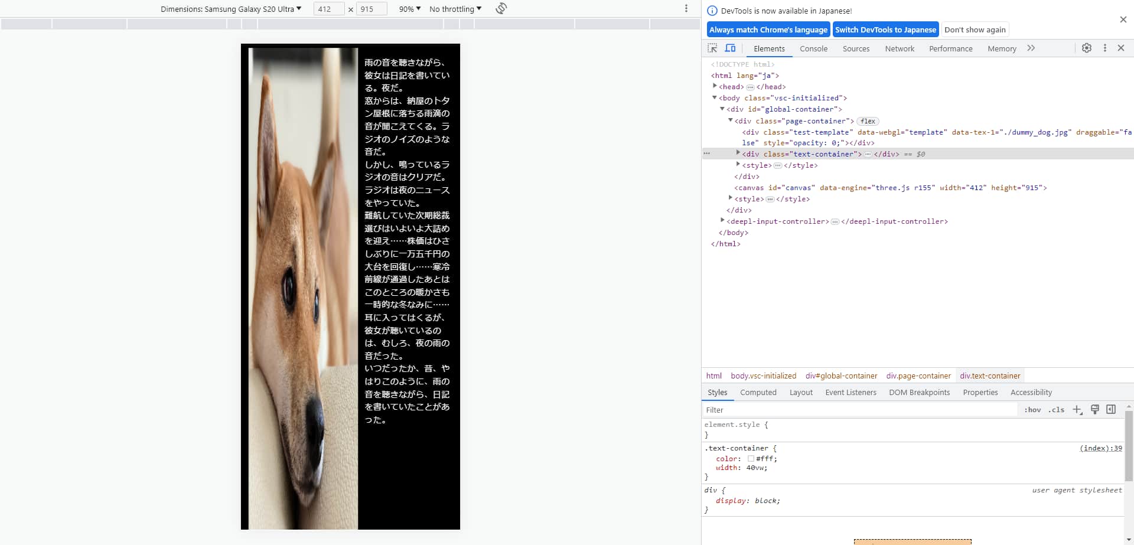Switch to the Computed tab
The image size is (1134, 545).
tap(758, 392)
